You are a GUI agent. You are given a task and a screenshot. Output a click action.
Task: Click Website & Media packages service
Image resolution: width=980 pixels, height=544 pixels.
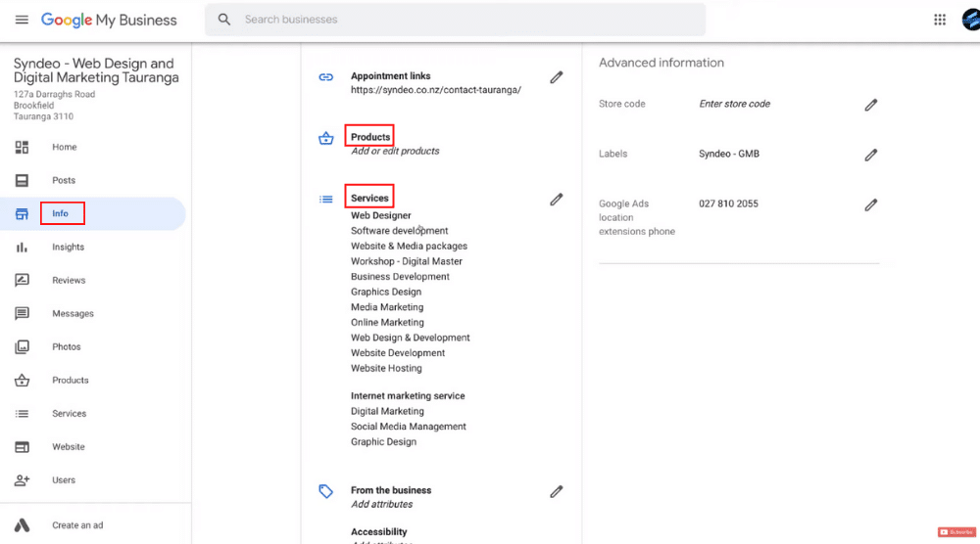409,246
